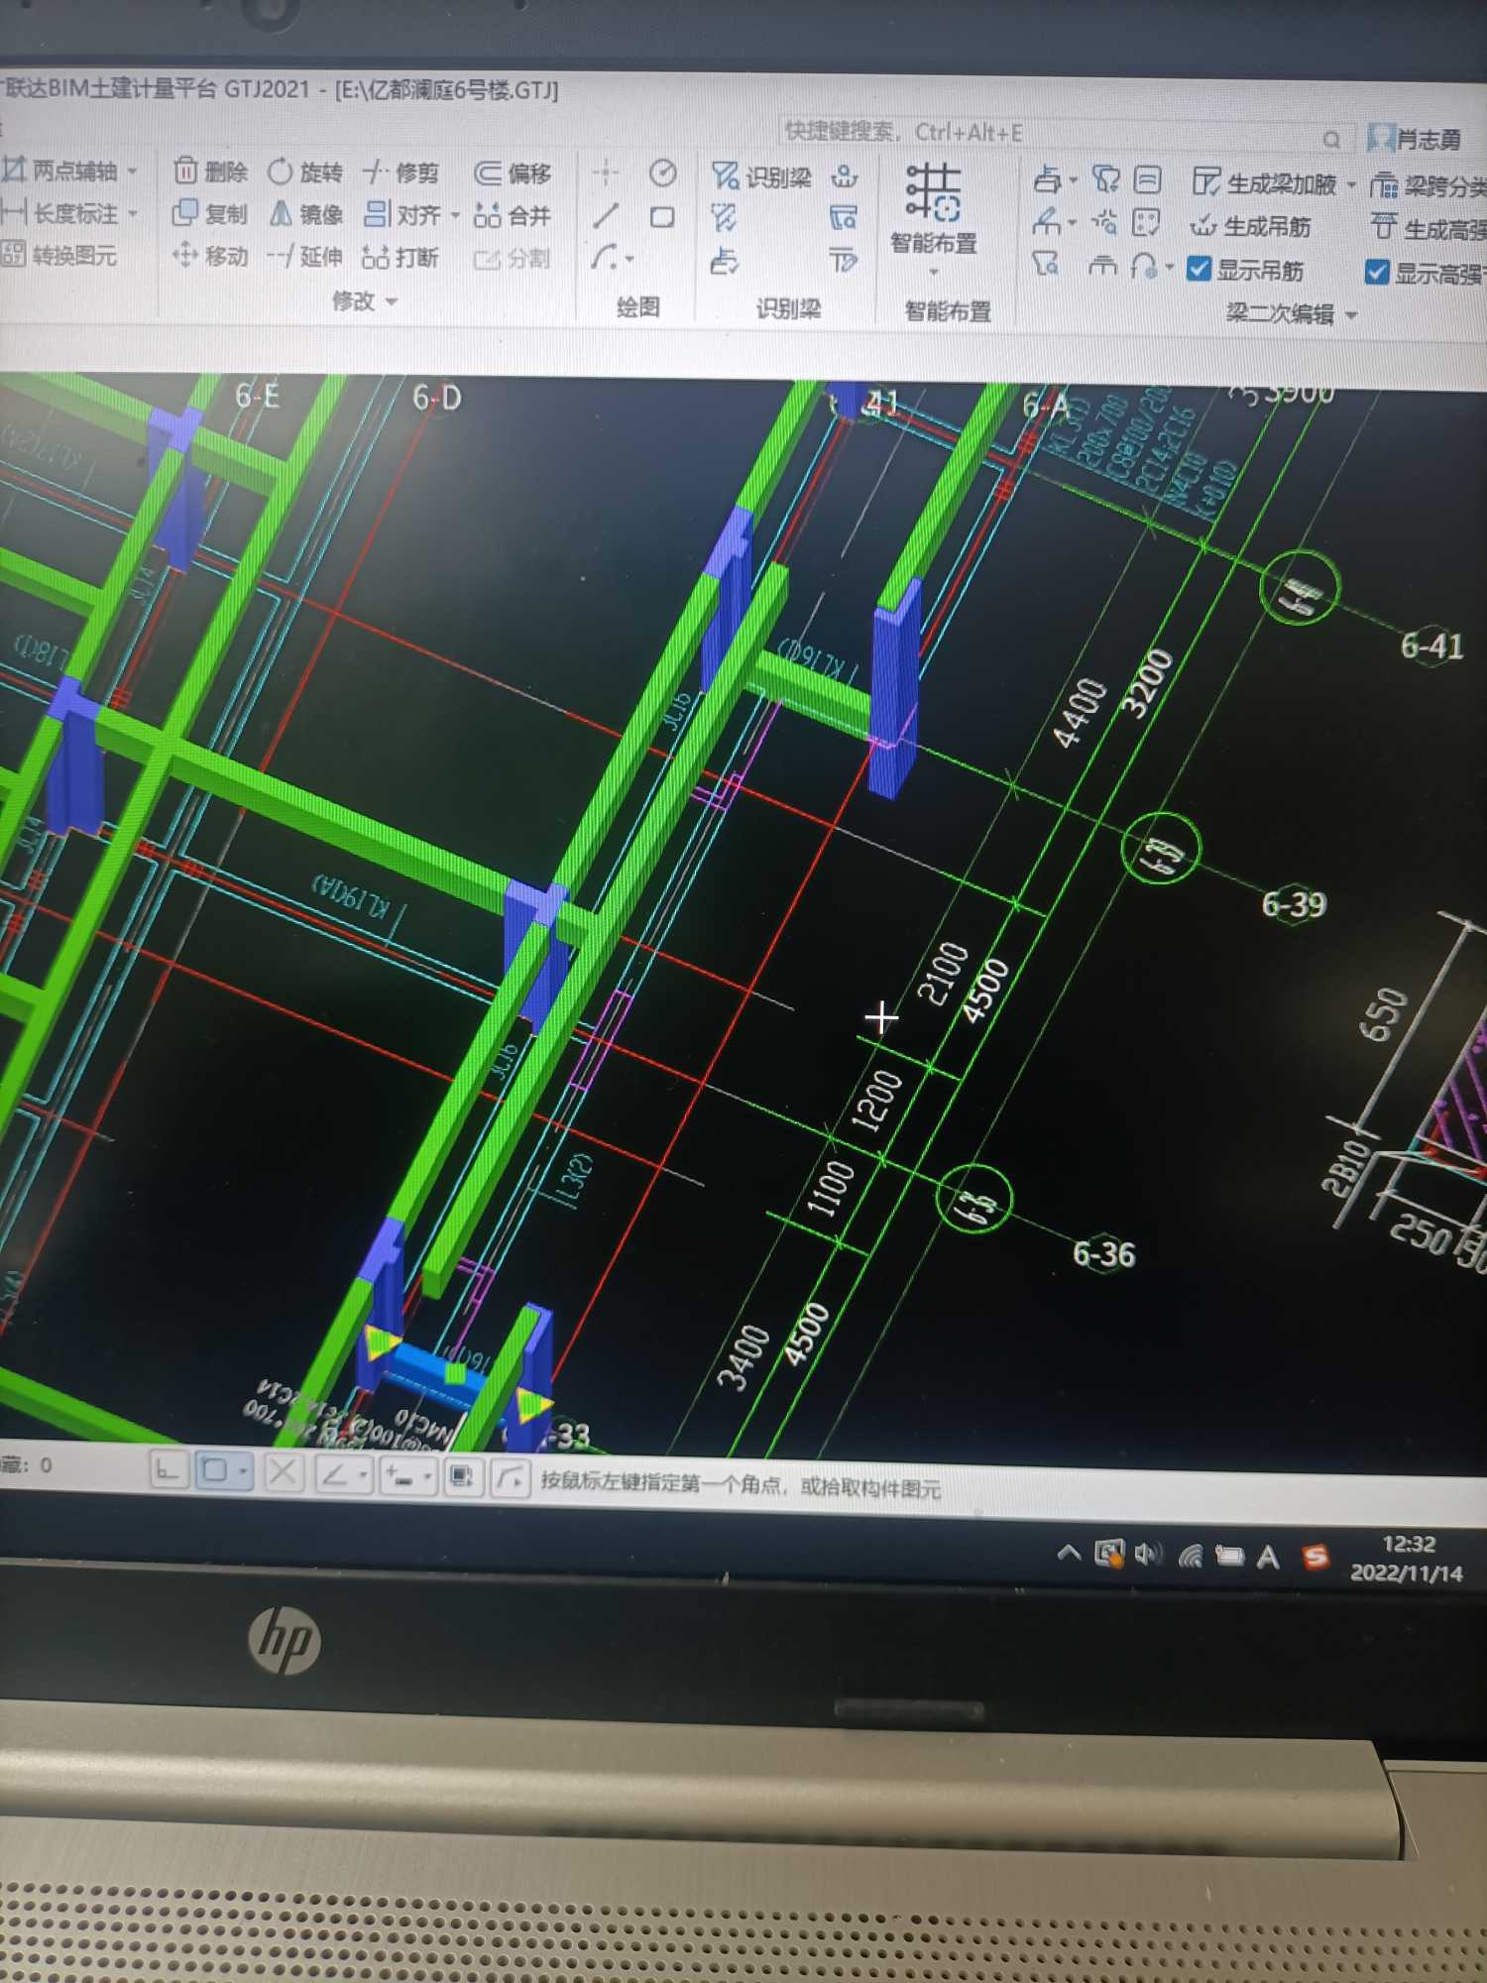Screen dimensions: 1487x1983
Task: Expand the 智能布置 dropdown arrow
Action: [933, 271]
